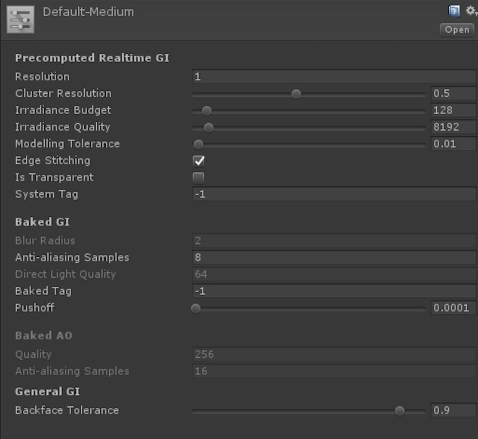
Task: Click the Pushoff value box showing 0.0001
Action: (454, 308)
